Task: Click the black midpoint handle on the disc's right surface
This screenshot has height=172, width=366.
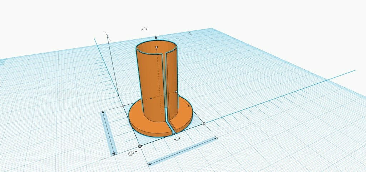Action: coord(189,106)
